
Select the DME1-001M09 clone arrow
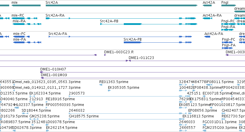(42, 78)
